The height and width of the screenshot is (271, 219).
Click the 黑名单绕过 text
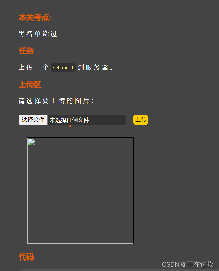tap(38, 34)
